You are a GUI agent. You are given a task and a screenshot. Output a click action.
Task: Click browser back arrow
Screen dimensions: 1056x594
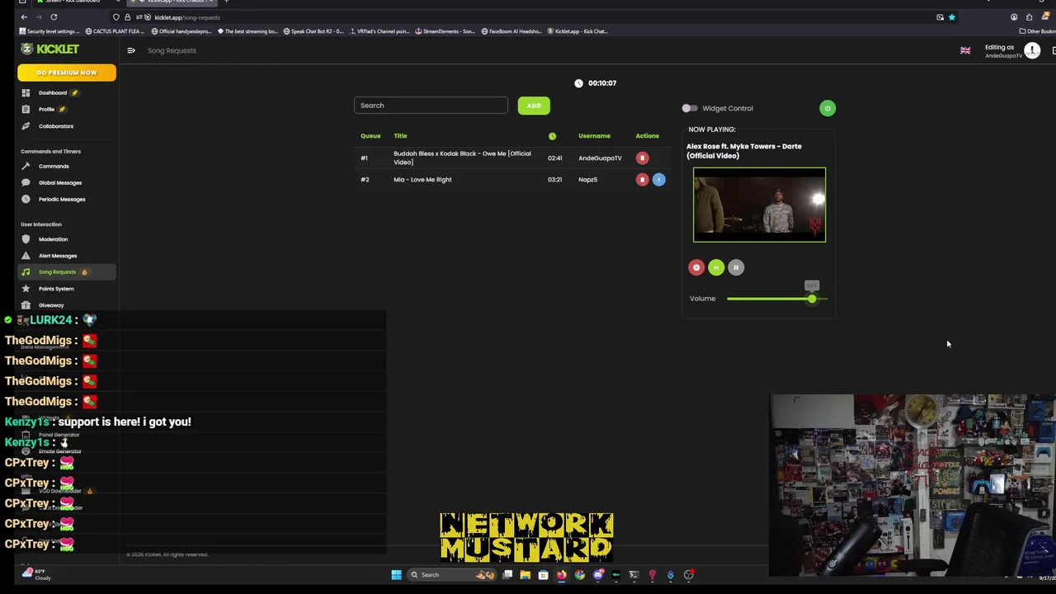[x=24, y=16]
